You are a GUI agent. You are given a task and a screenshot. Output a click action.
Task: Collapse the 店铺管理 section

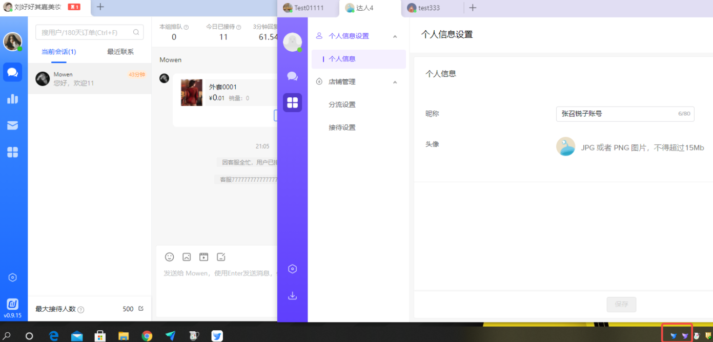click(x=395, y=82)
